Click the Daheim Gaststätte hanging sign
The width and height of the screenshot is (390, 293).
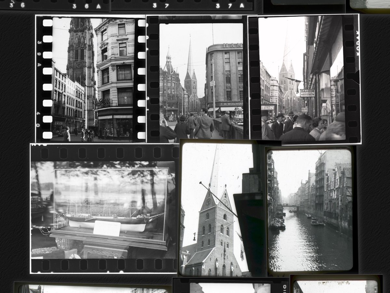point(307,93)
